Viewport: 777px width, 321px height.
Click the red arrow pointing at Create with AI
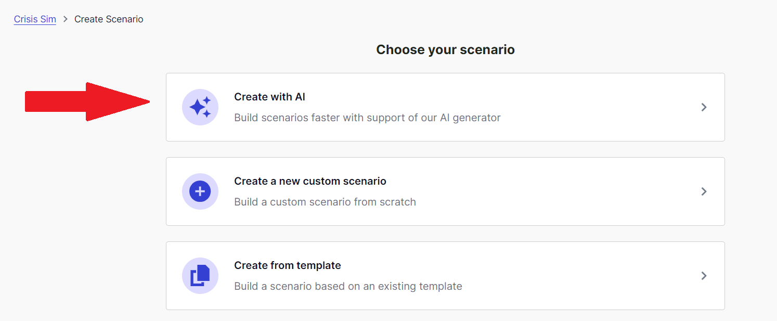point(87,101)
